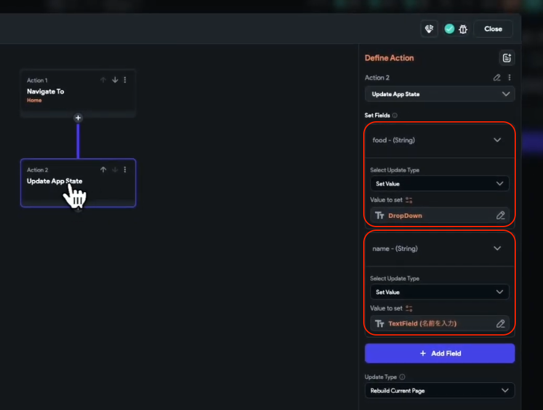
Task: Move Action 1 down with the arrow
Action: tap(115, 80)
